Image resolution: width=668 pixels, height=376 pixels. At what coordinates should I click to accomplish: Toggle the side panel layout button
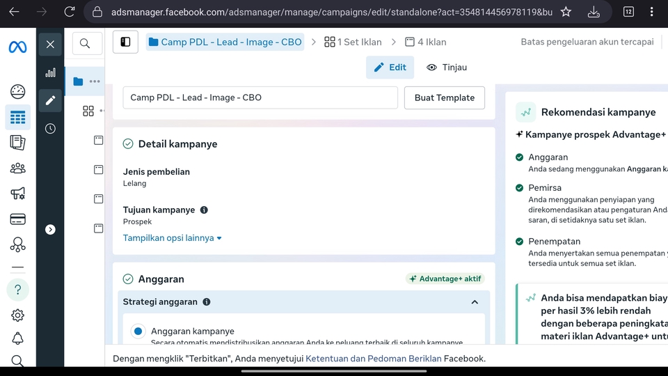click(x=125, y=42)
